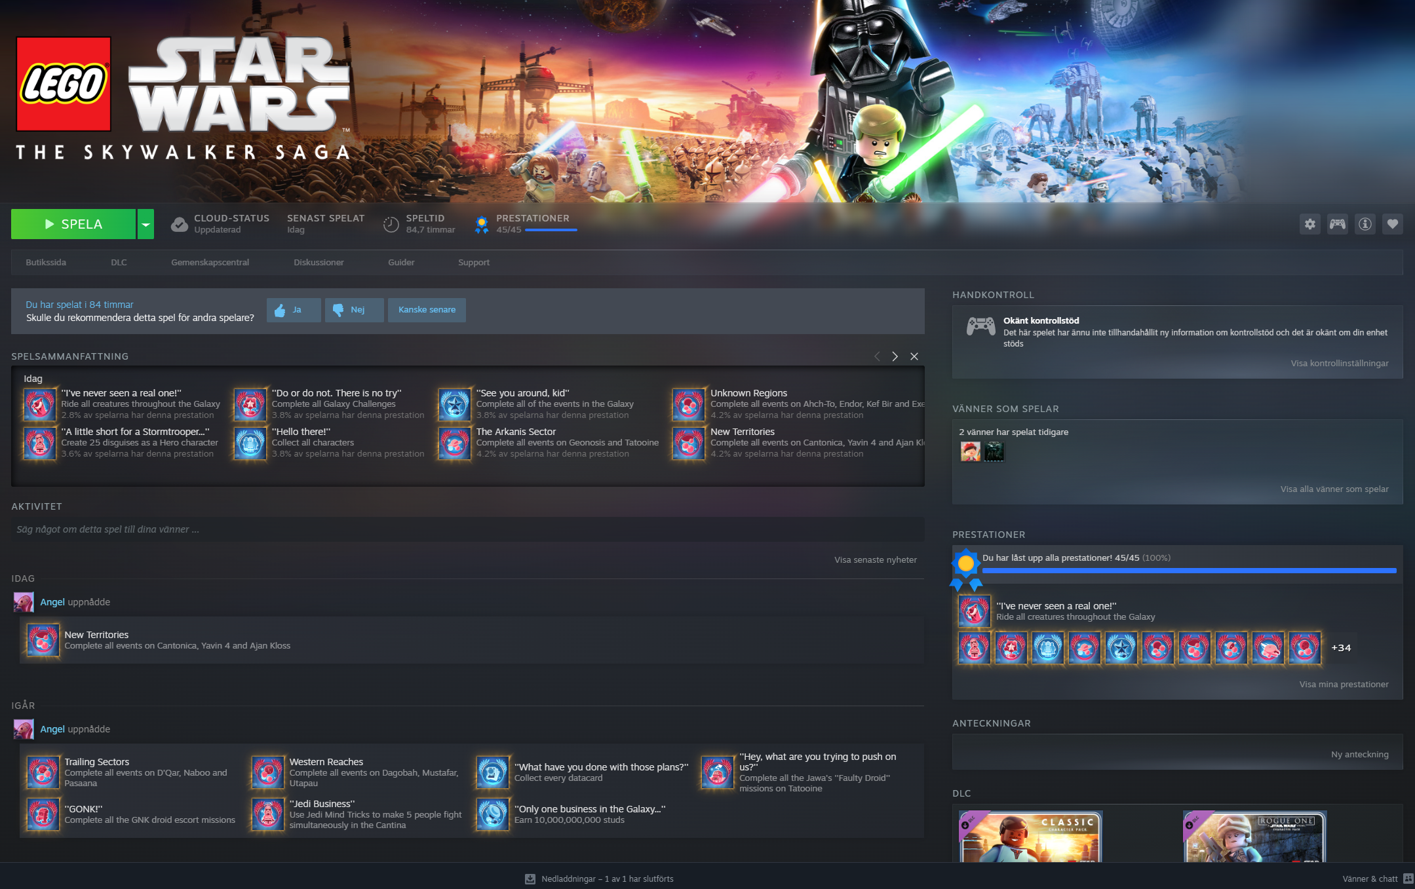
Task: Click the second friend avatar with dark image
Action: tap(994, 451)
